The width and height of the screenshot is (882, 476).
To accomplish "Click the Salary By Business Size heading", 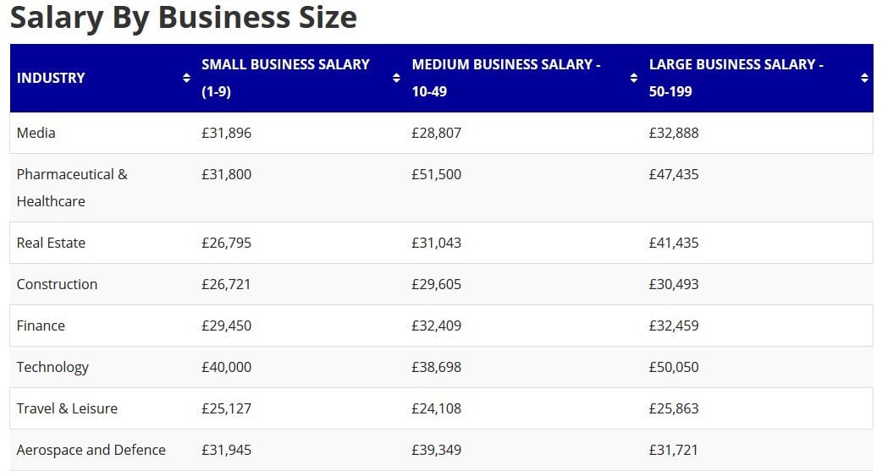I will [x=184, y=17].
